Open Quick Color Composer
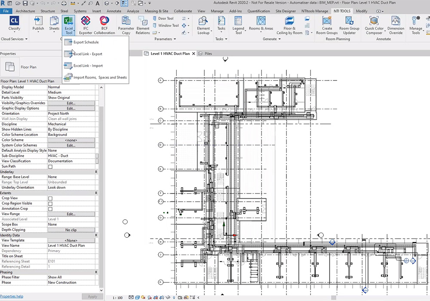 click(374, 25)
